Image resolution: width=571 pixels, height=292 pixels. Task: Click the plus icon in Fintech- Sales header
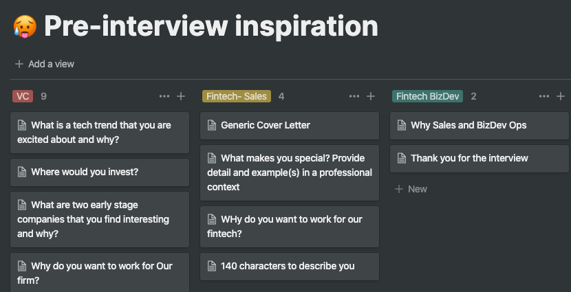tap(371, 97)
